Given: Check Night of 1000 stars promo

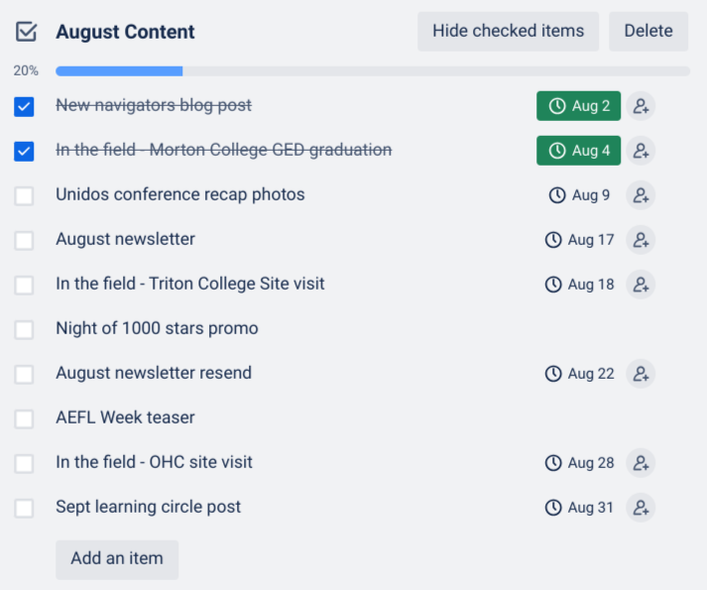Looking at the screenshot, I should tap(25, 329).
